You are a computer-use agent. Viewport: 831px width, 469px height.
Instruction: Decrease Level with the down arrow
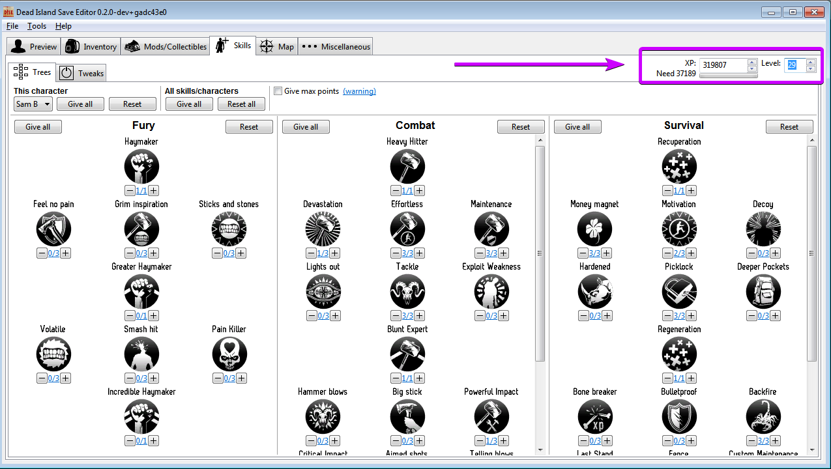pyautogui.click(x=811, y=68)
